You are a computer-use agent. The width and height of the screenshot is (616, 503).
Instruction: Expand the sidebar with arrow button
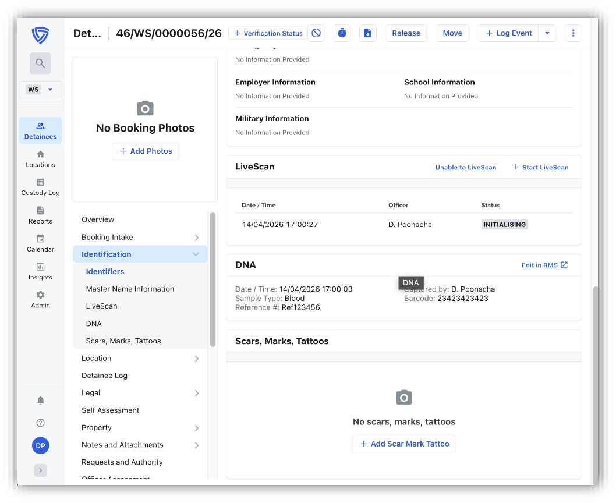(x=40, y=470)
